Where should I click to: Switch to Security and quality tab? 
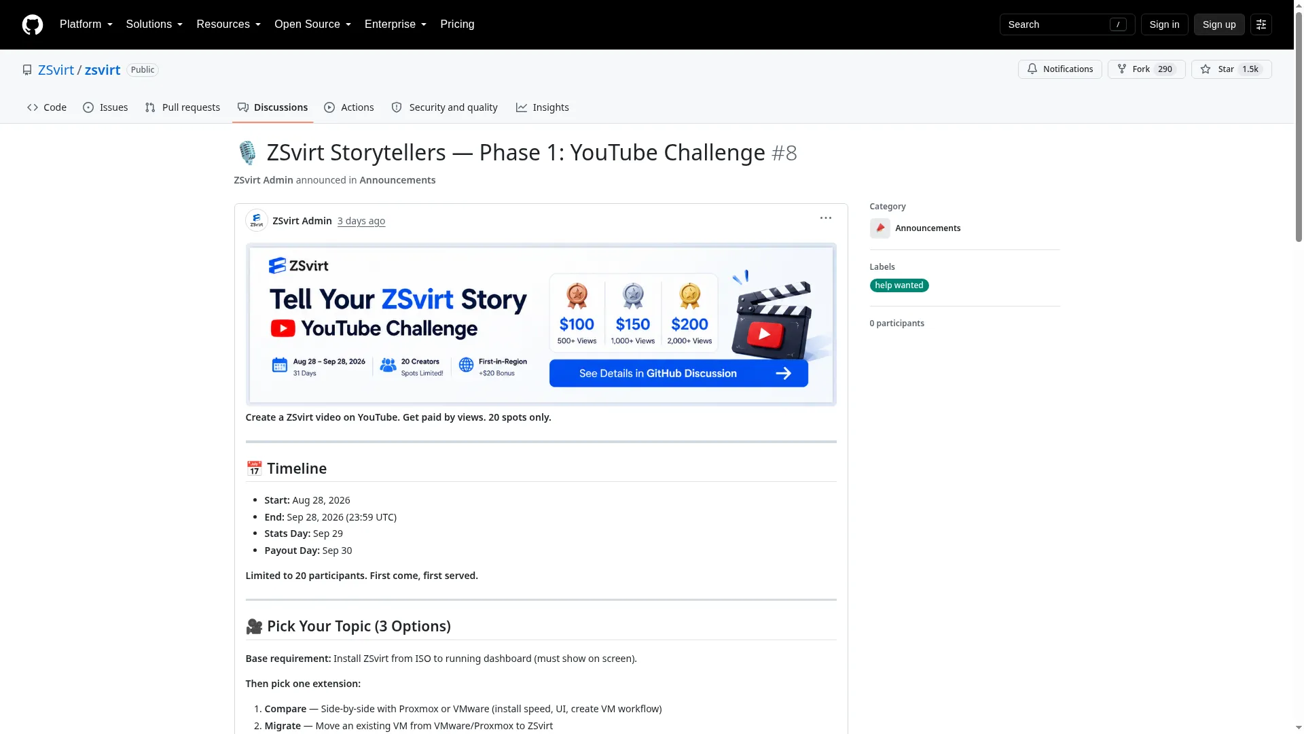click(x=445, y=107)
